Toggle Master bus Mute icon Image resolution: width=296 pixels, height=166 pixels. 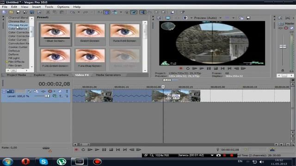(292, 28)
